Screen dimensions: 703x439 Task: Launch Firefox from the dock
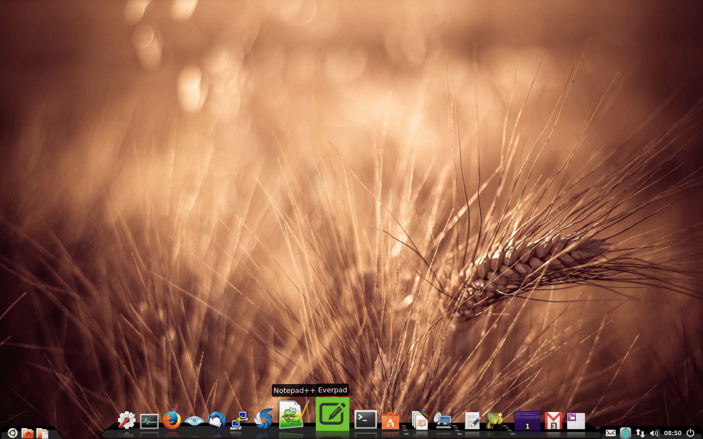coord(172,420)
